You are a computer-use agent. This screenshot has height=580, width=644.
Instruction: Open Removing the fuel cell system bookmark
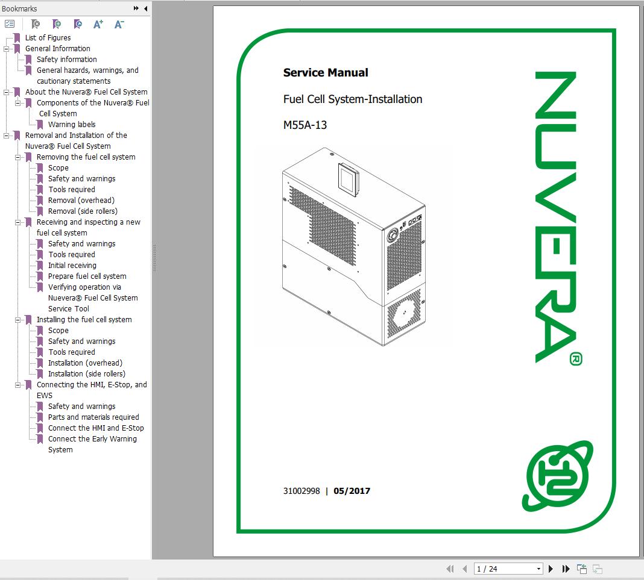(86, 157)
